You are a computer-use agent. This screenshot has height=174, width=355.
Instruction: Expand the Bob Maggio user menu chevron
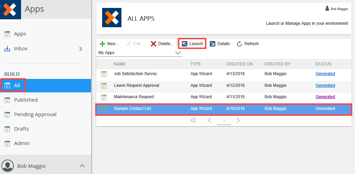click(82, 166)
